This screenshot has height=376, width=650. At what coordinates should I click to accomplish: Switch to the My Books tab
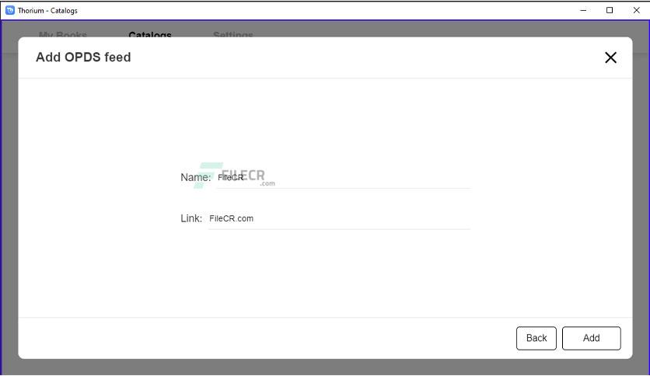(x=63, y=35)
